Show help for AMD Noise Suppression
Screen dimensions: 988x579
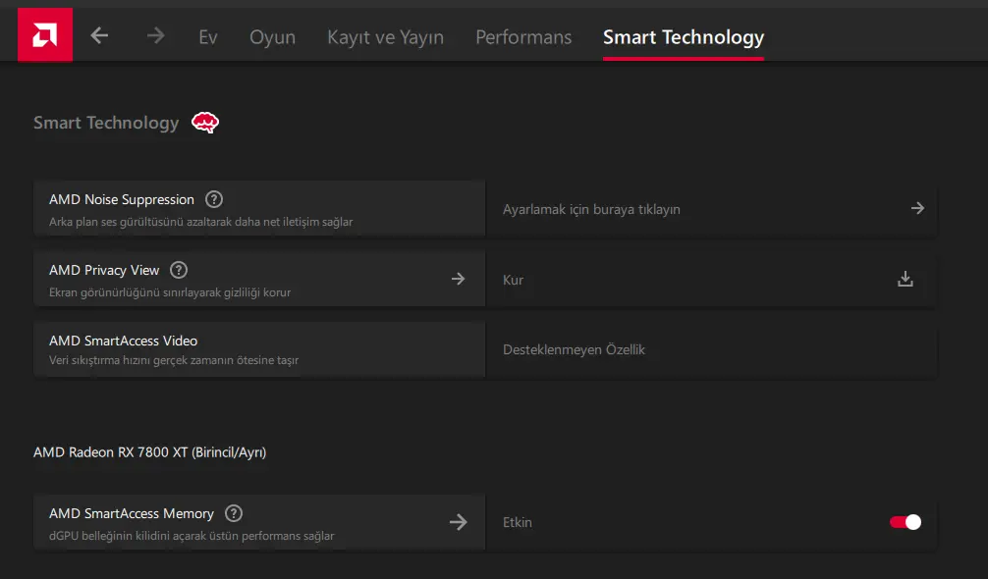point(214,199)
